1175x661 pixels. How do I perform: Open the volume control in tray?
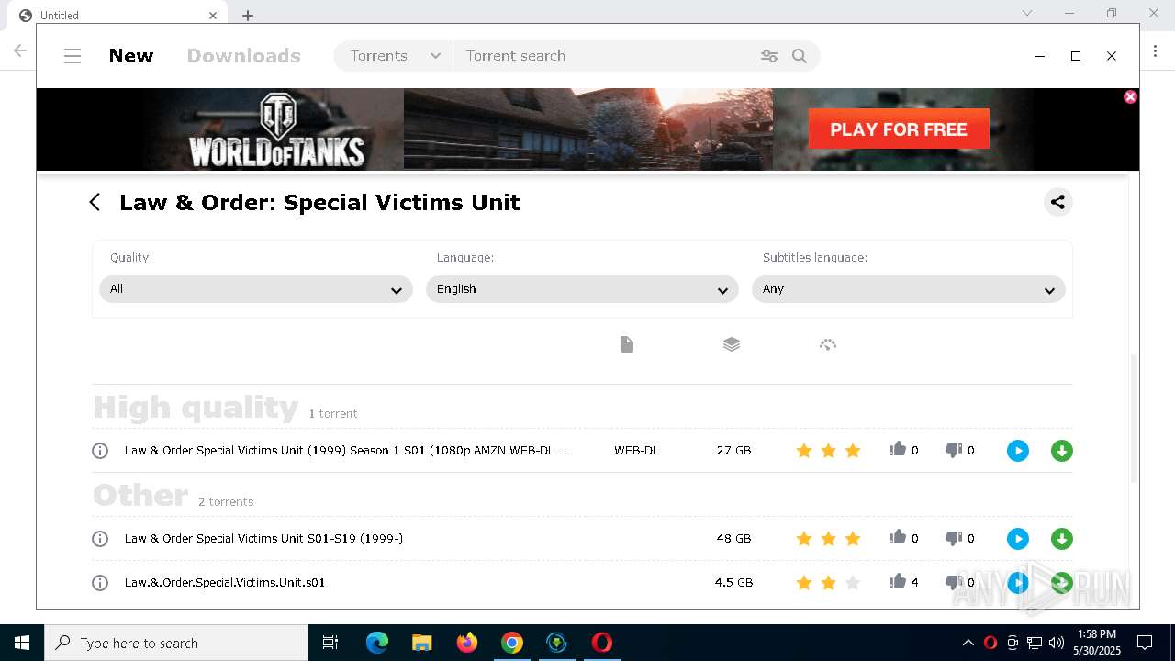1057,643
